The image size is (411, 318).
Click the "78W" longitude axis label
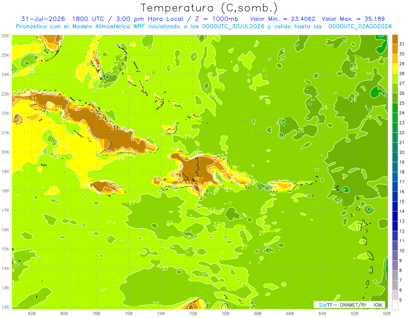pos(96,313)
